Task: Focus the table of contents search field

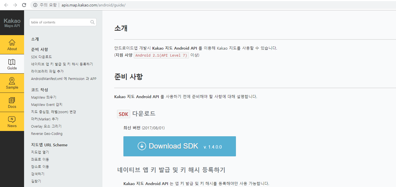Action: point(63,22)
